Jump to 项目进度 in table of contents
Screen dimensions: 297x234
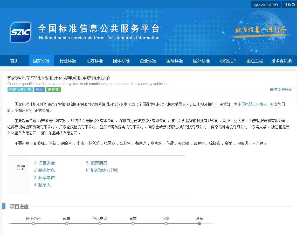[44, 163]
